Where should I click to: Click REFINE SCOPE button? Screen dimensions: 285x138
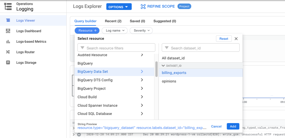tap(158, 6)
